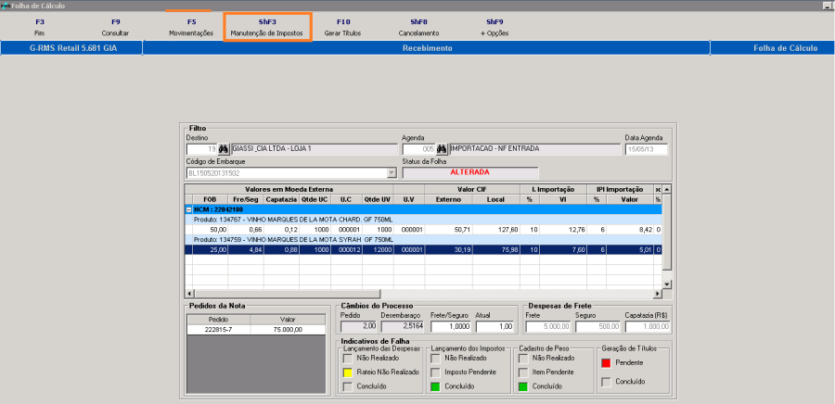Click the Destino code field

pyautogui.click(x=202, y=149)
